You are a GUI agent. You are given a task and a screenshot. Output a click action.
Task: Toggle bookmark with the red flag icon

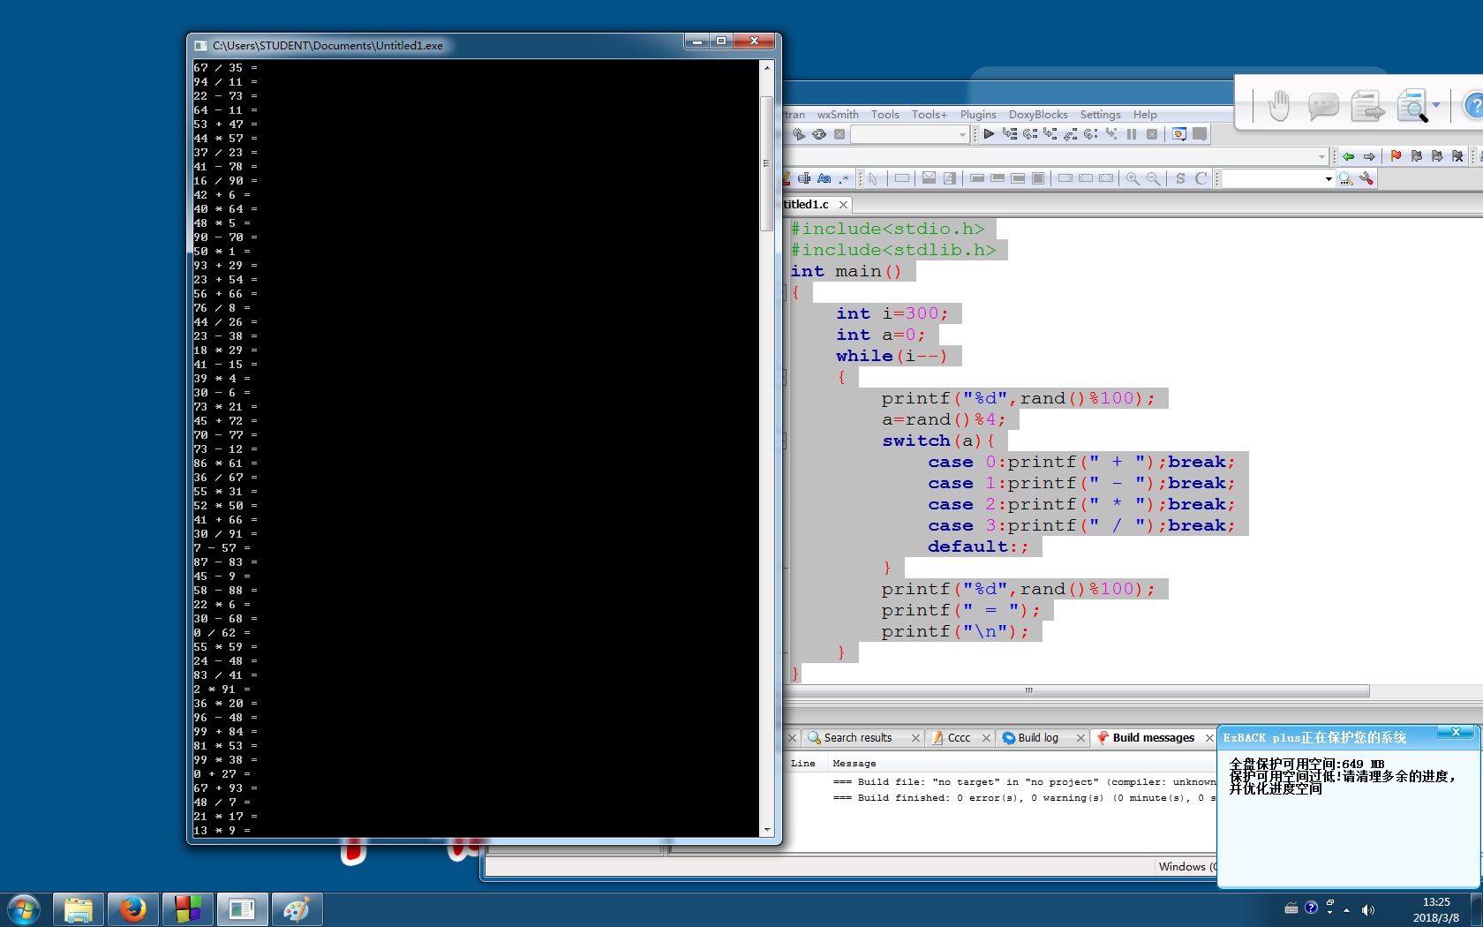click(x=1396, y=156)
